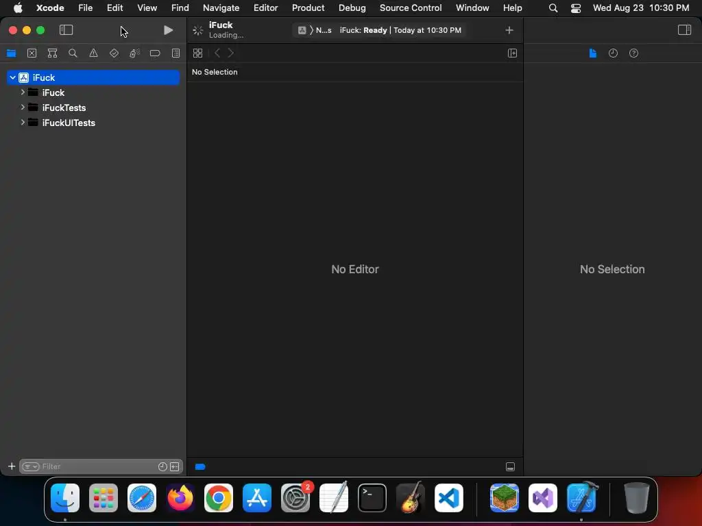
Task: Open the Debug menu
Action: click(x=352, y=8)
